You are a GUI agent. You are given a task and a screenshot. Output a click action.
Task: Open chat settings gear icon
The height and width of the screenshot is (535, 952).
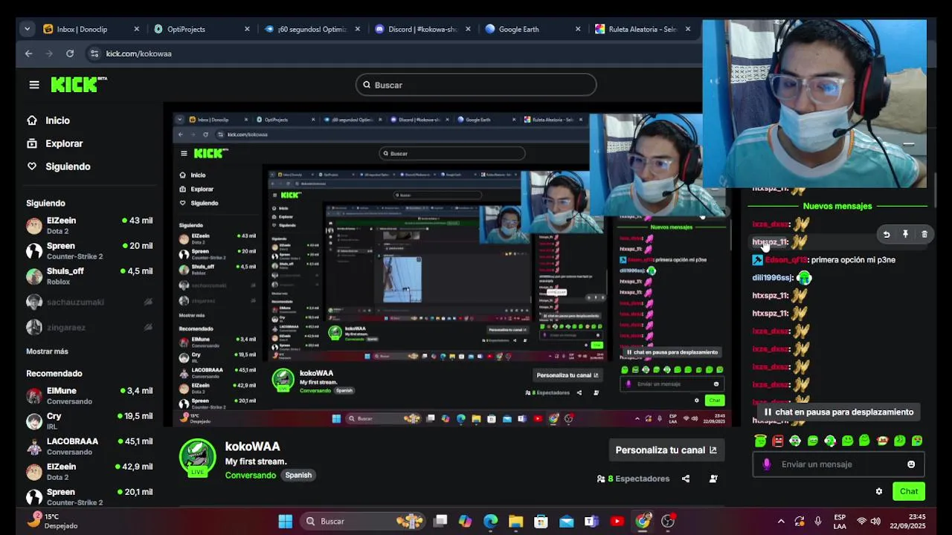click(879, 491)
